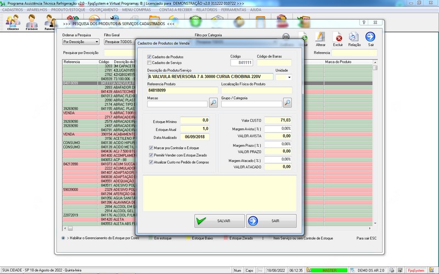Click the Margem Atacado percent field
The width and height of the screenshot is (439, 274).
pyautogui.click(x=278, y=159)
